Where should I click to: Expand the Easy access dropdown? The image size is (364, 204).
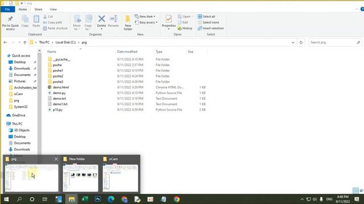pos(146,23)
